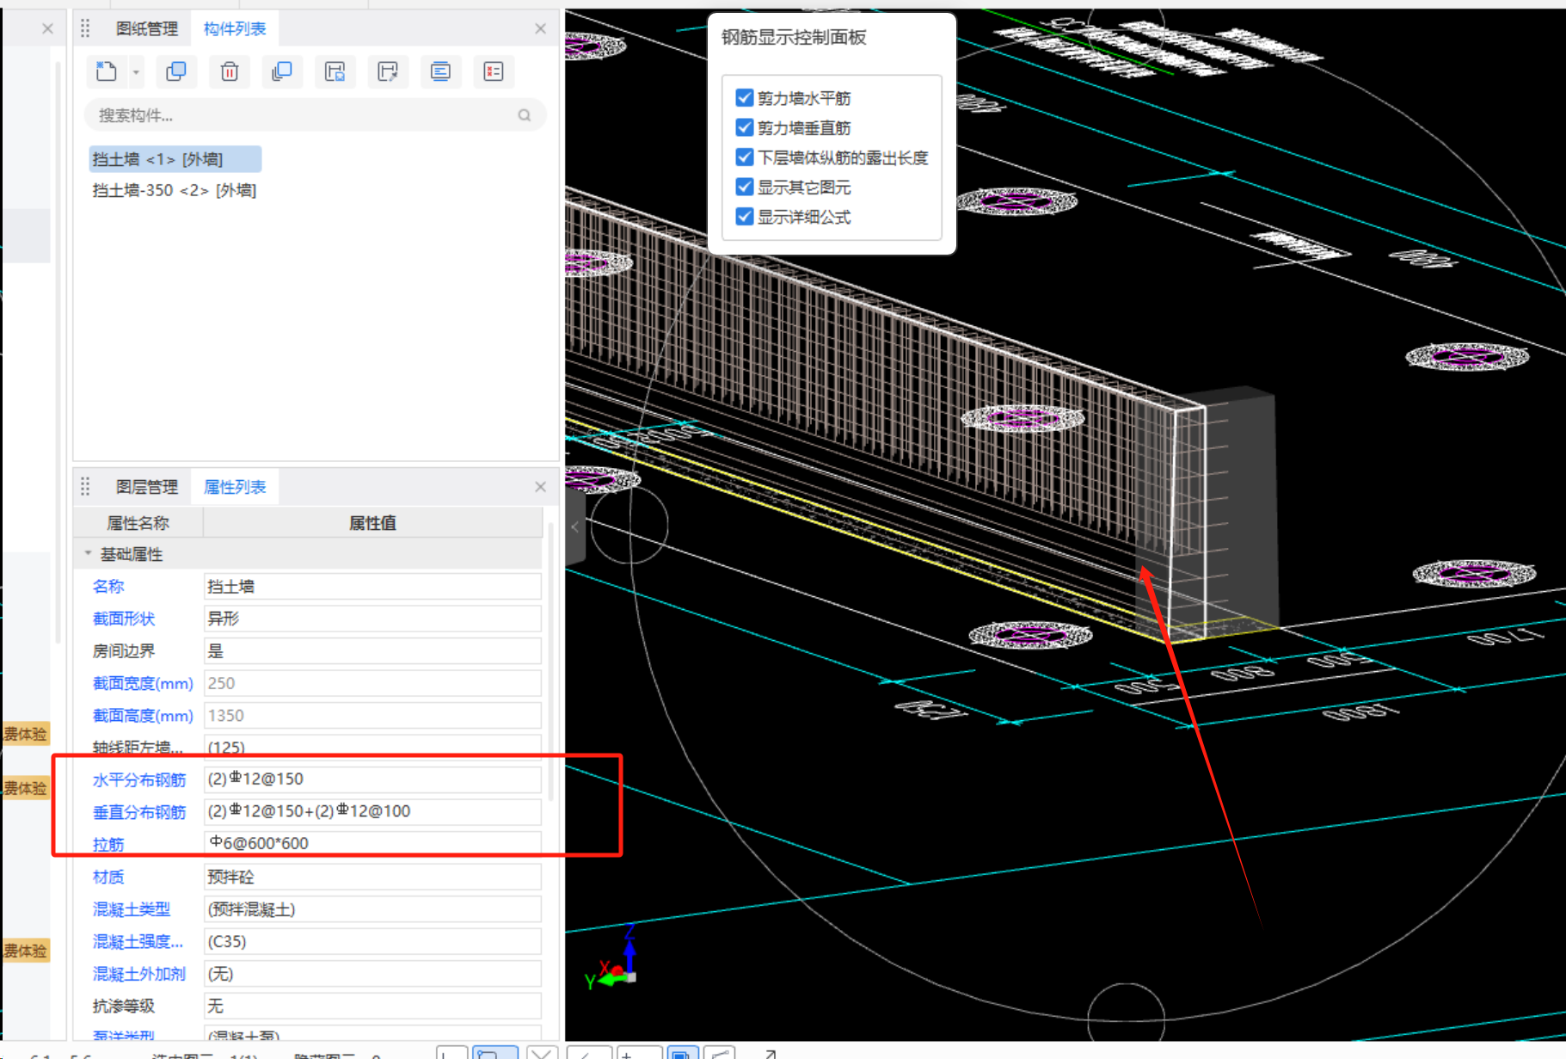Click the rectangle select icon in status bar

coord(494,1053)
